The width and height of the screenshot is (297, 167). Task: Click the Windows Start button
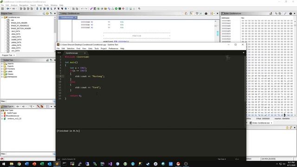point(4,164)
